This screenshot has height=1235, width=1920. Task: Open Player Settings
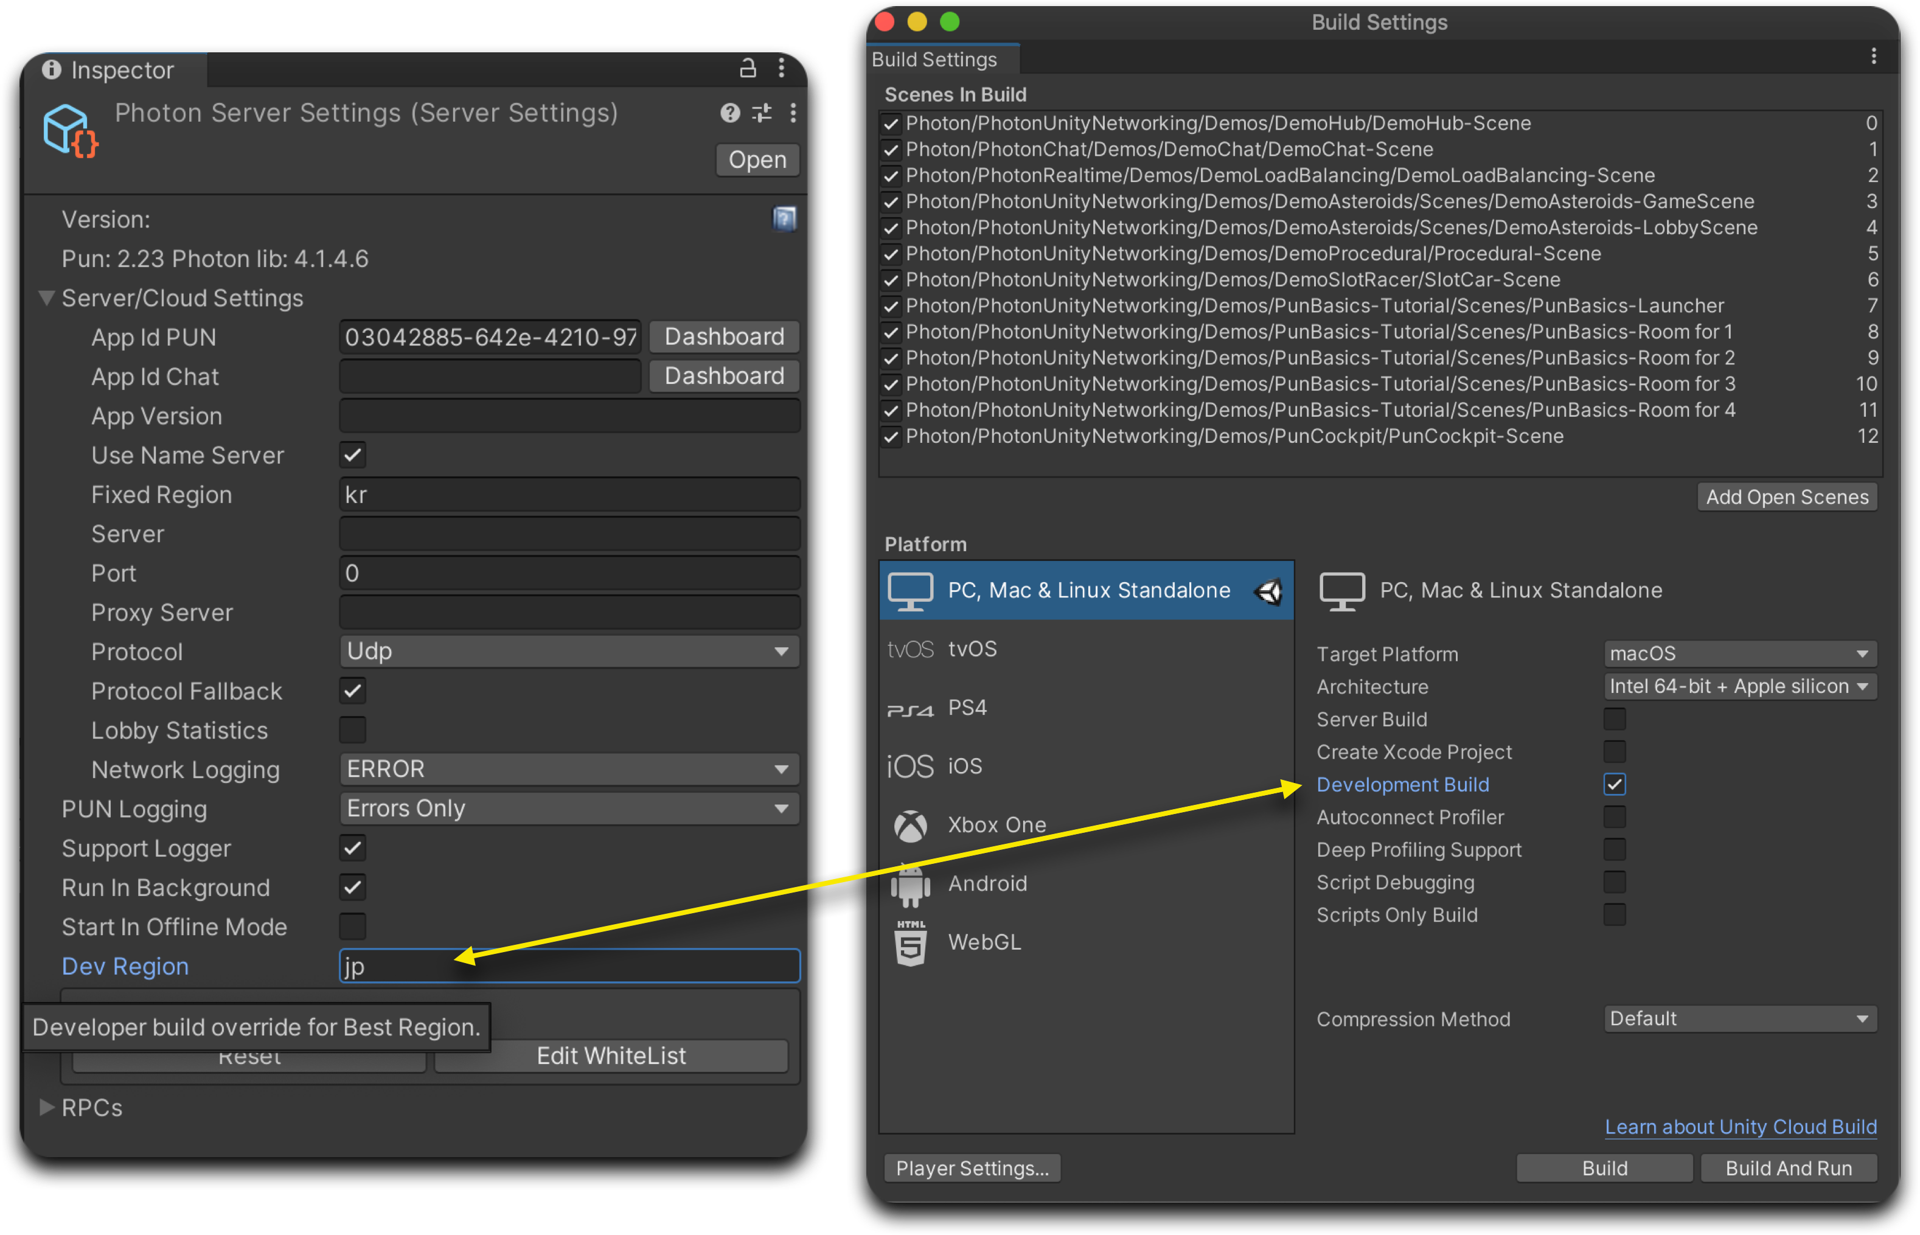972,1167
